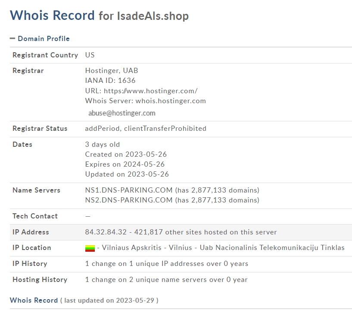Click the Created on 2023-05-26 date
This screenshot has width=352, height=310.
pyautogui.click(x=126, y=154)
